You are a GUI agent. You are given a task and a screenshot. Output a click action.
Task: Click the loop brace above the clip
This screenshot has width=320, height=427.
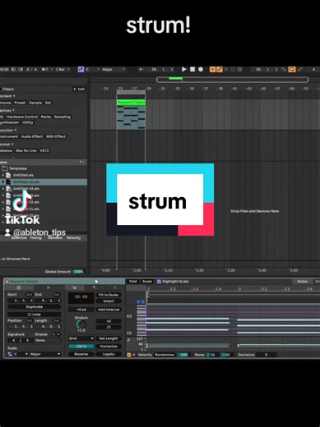131,92
